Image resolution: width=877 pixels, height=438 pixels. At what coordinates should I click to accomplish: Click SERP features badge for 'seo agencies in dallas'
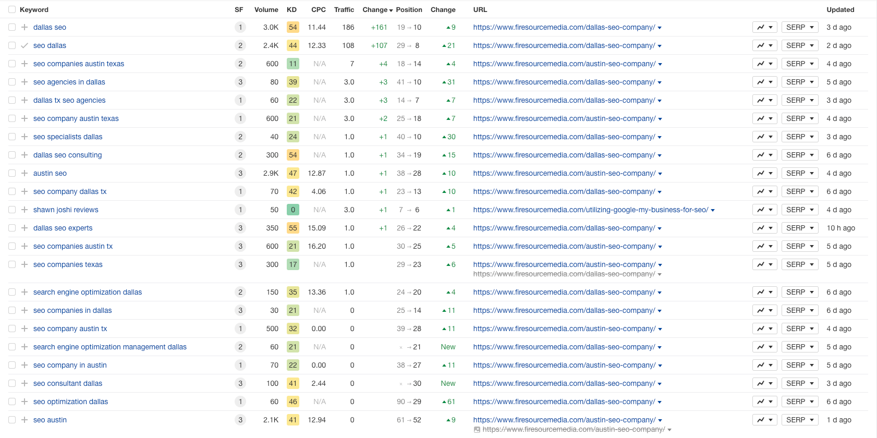(240, 82)
